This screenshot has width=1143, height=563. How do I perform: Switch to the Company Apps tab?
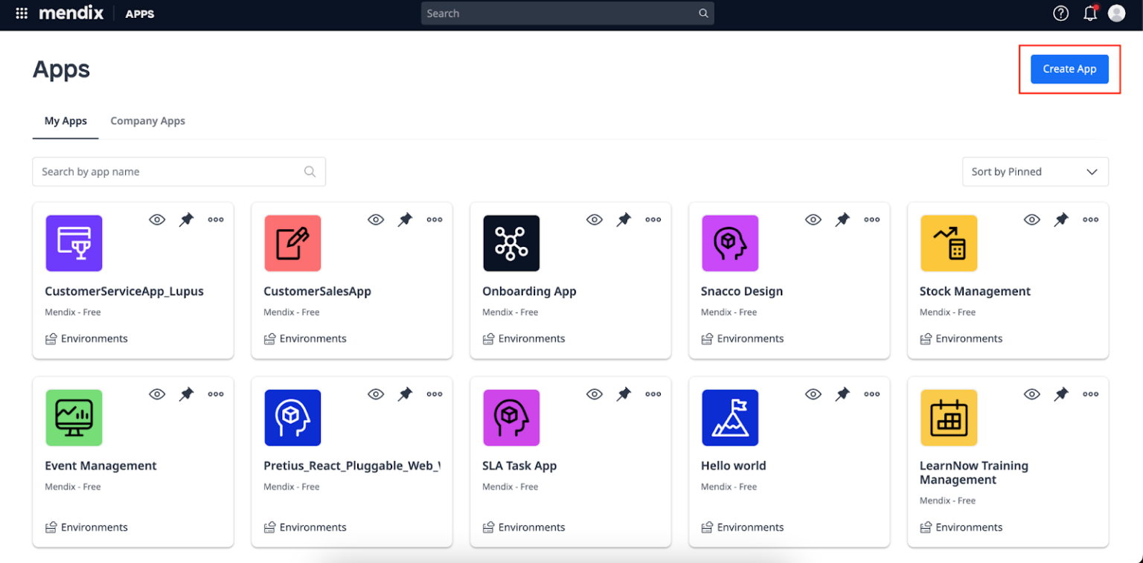[147, 120]
